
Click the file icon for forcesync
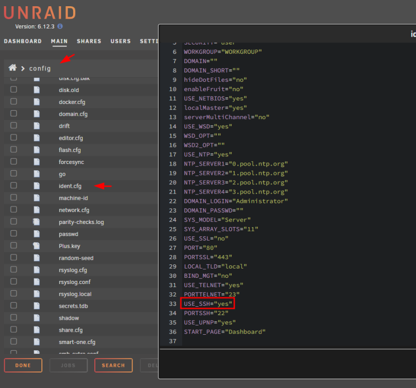[x=37, y=162]
